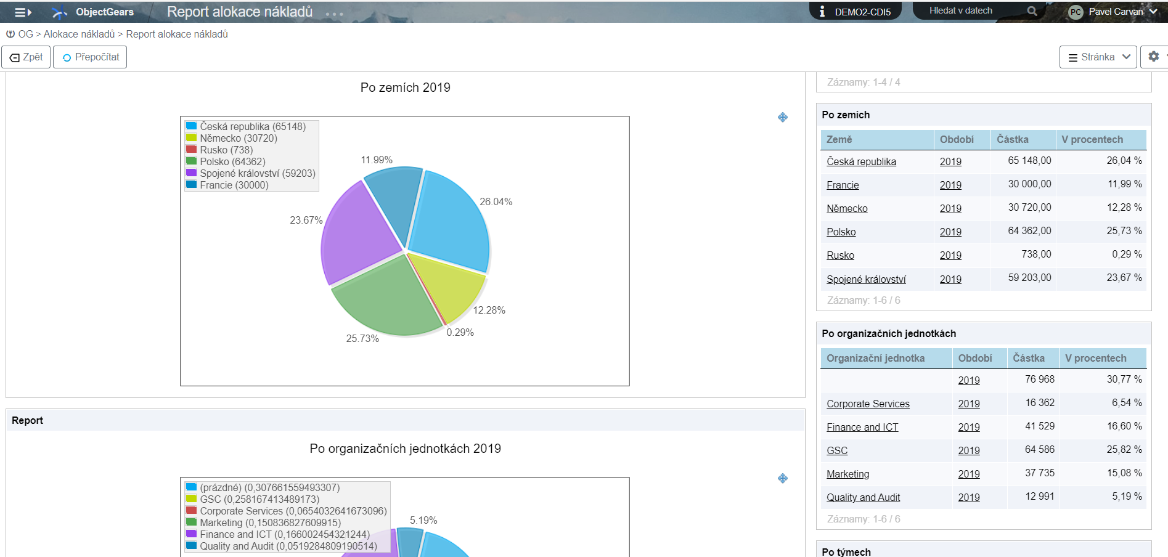The height and width of the screenshot is (557, 1168).
Task: Expand the Pavel Carvan user dropdown
Action: pos(1153,12)
